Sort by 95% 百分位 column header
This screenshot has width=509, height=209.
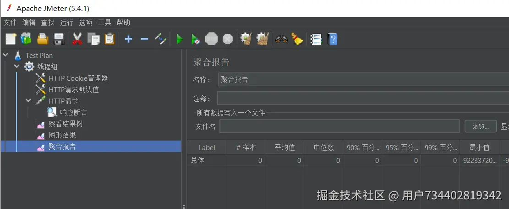click(401, 147)
